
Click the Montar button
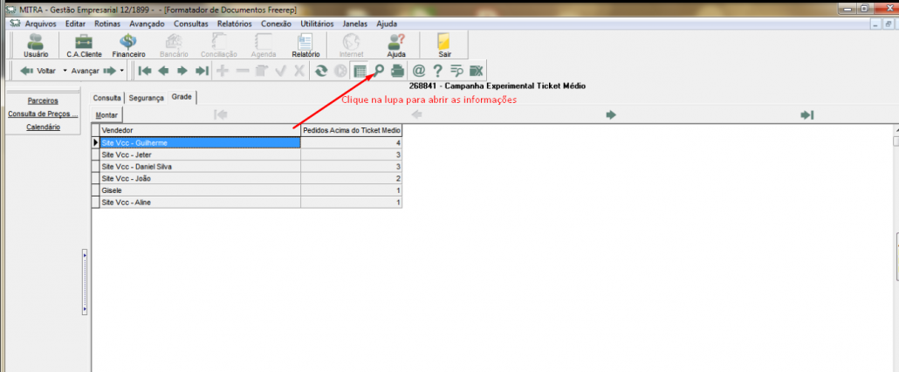[x=106, y=115]
